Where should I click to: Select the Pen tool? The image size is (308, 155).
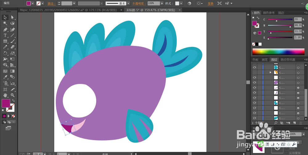[x=5, y=30]
